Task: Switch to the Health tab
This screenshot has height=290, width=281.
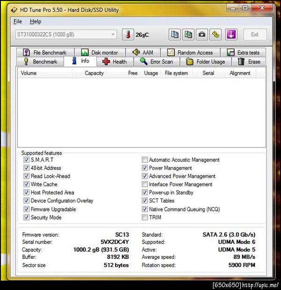Action: click(115, 61)
